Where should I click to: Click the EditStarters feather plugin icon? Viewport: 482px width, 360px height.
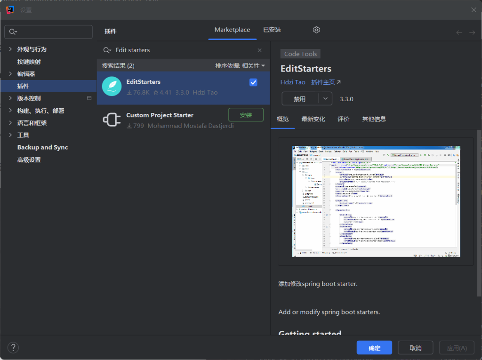point(112,87)
